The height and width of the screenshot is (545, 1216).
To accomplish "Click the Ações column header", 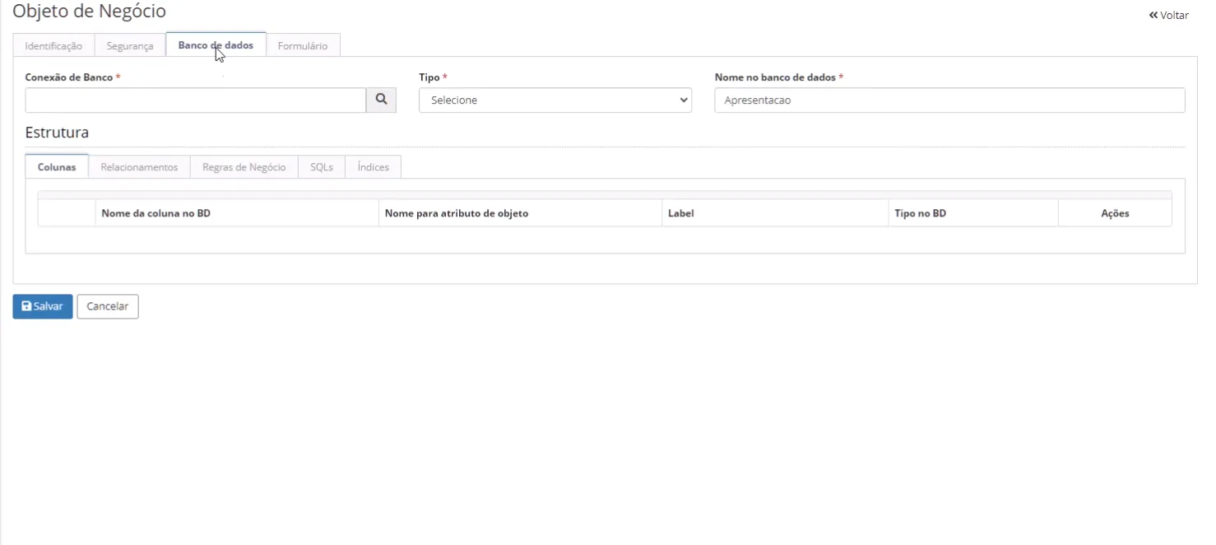I will pos(1115,213).
